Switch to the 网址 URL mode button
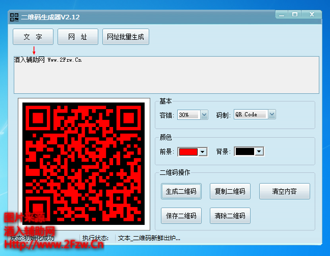 78,37
